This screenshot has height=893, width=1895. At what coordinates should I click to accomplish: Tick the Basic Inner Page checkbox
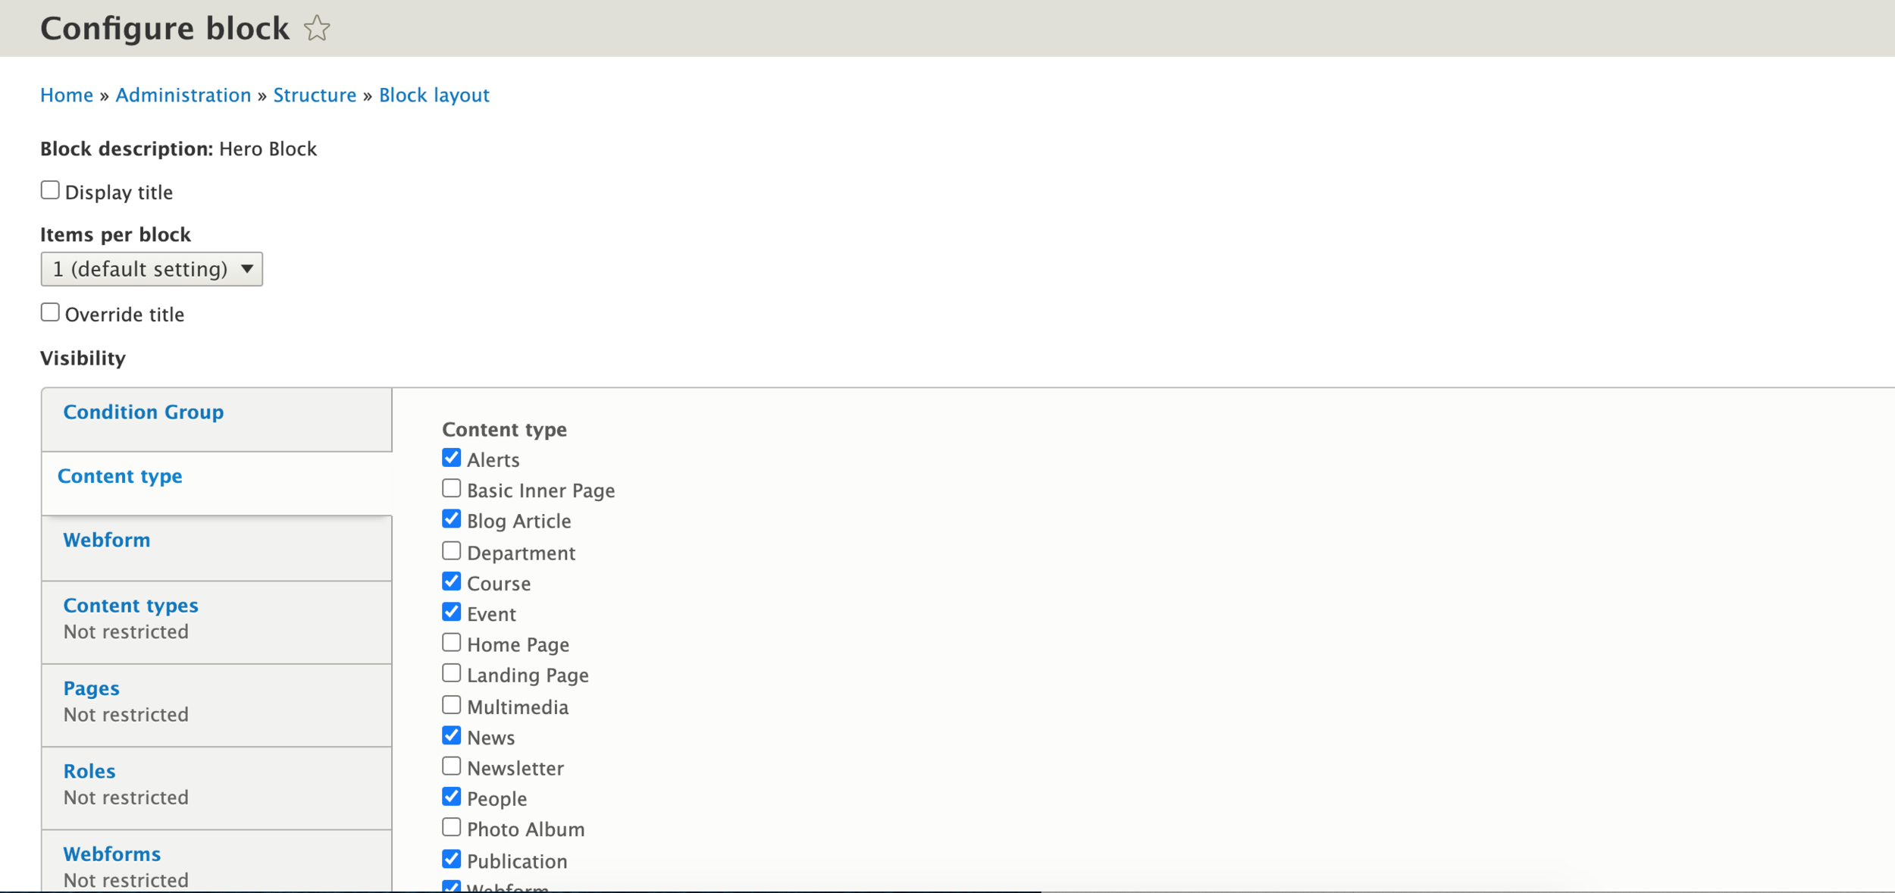point(451,489)
